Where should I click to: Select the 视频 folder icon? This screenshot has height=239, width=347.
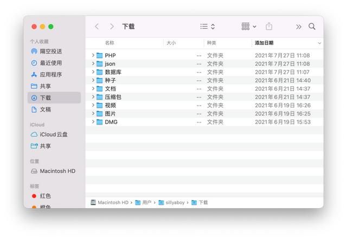coord(100,105)
